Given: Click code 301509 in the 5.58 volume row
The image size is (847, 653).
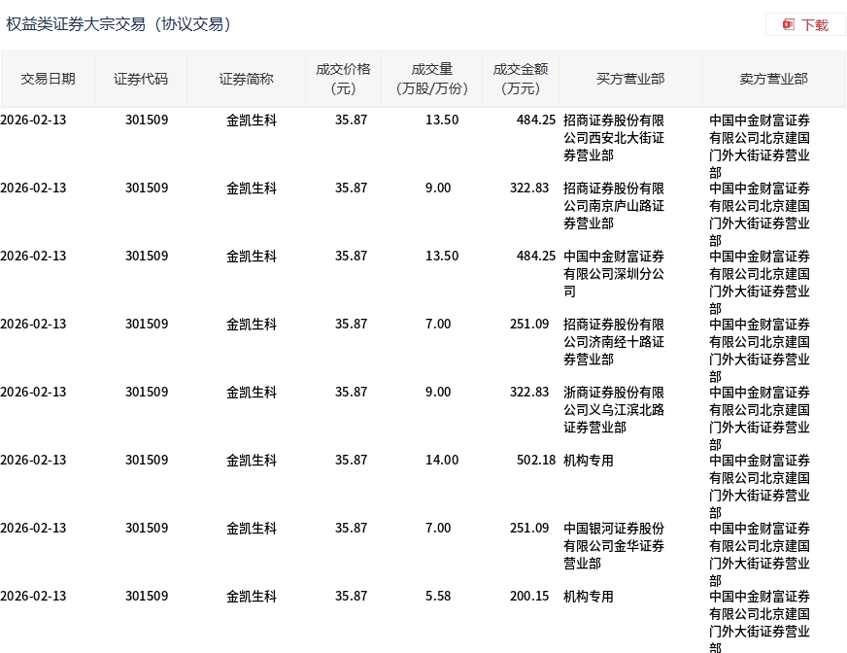Looking at the screenshot, I should click(x=147, y=597).
